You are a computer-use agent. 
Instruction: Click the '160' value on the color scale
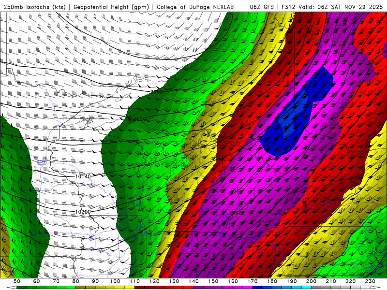coord(233,281)
